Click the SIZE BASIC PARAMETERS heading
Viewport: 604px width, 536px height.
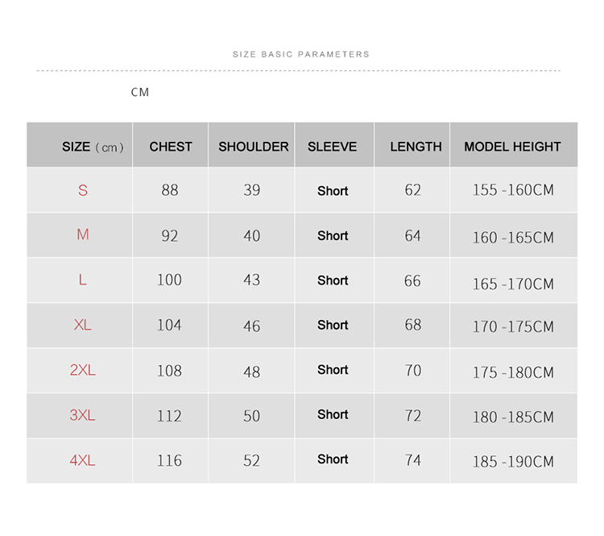301,54
